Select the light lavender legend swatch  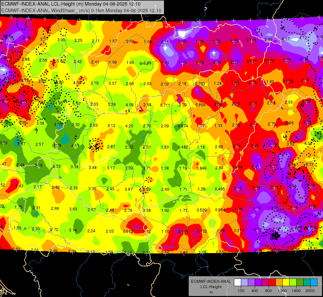(244, 282)
